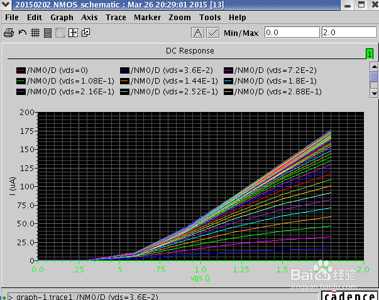
Task: Click the undo arrow icon
Action: click(x=23, y=33)
